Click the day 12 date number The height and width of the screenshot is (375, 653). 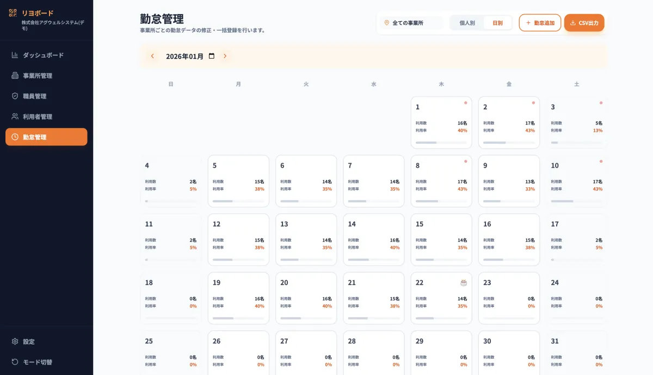tap(217, 224)
